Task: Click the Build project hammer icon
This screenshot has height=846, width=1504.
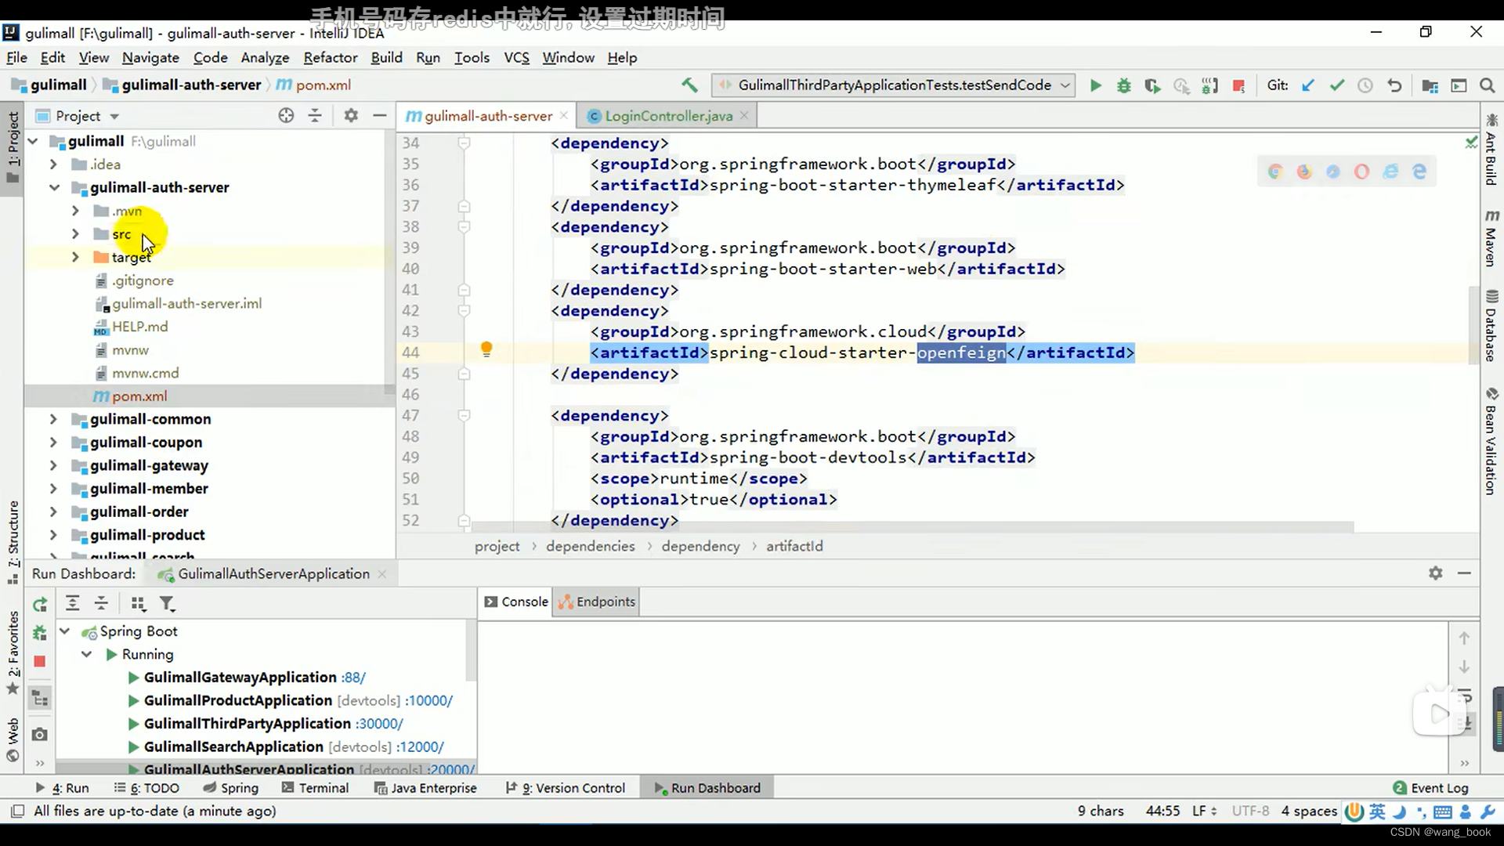Action: tap(689, 85)
